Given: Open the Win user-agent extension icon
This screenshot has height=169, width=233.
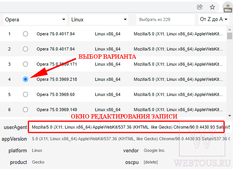Looking at the screenshot, I should tap(228, 7).
